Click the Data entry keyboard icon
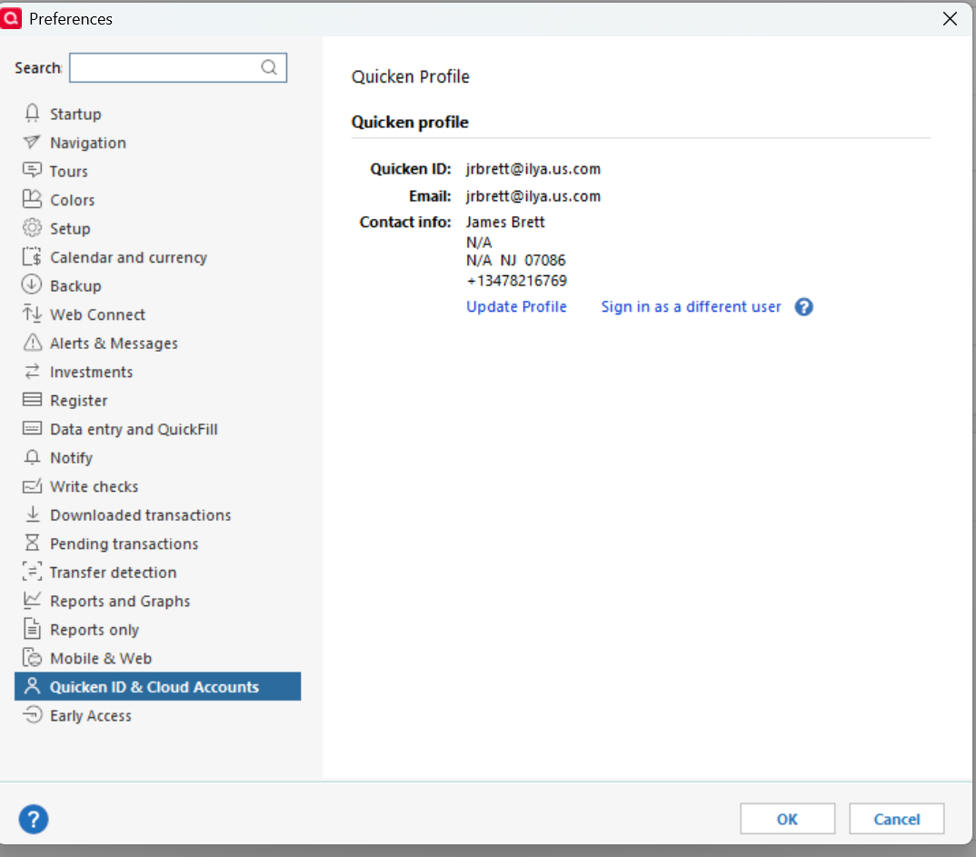 32,428
